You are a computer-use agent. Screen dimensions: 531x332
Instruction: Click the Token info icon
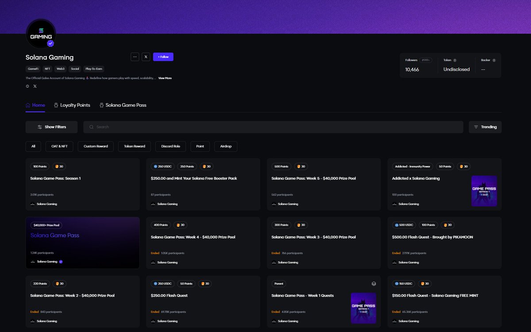[x=455, y=60]
